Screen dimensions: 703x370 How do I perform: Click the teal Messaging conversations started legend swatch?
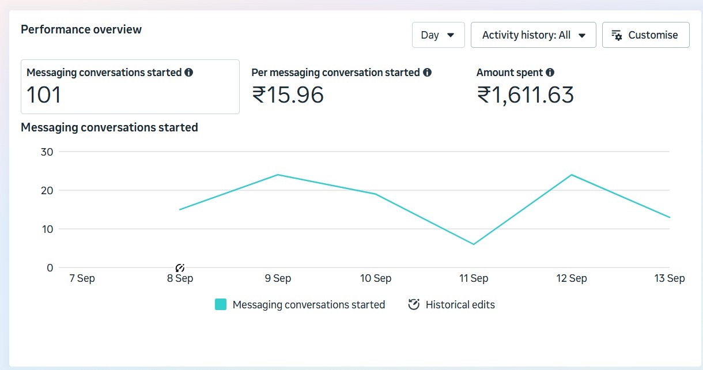pyautogui.click(x=221, y=304)
